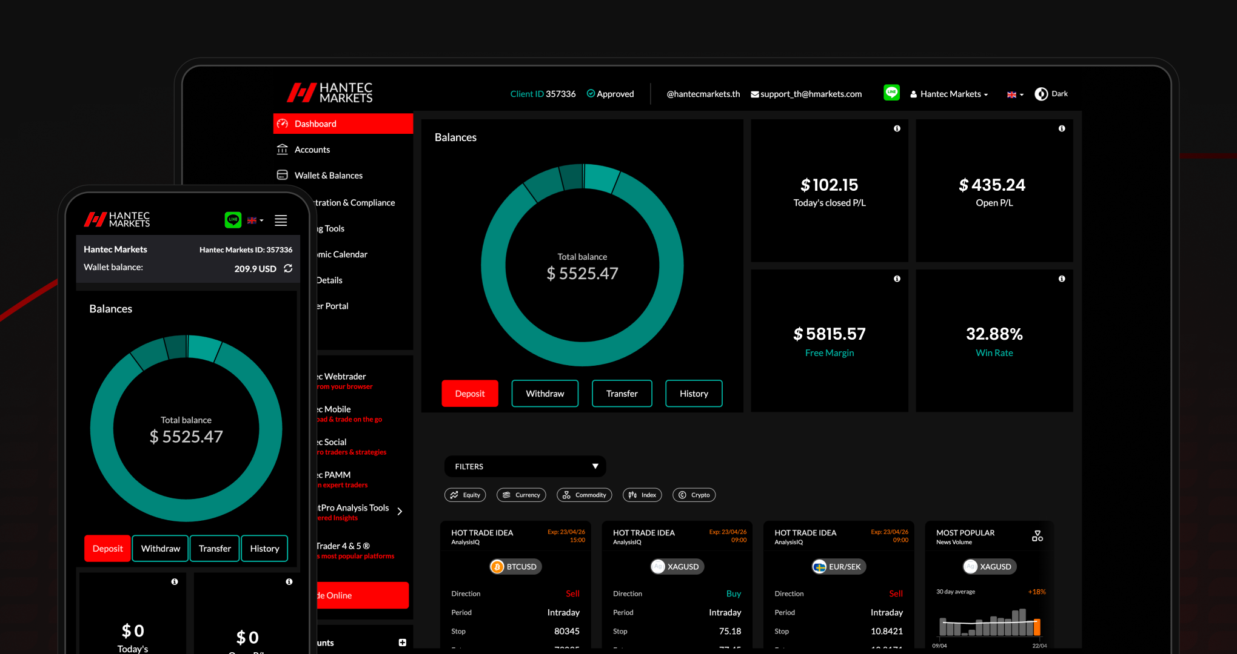Expand the accounts plus icon in sidebar

[x=403, y=642]
